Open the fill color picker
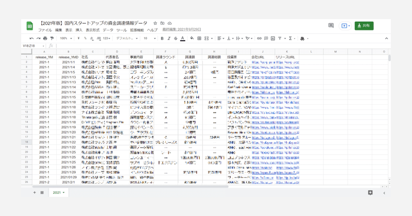Image resolution: width=412 pixels, height=216 pixels. [192, 39]
